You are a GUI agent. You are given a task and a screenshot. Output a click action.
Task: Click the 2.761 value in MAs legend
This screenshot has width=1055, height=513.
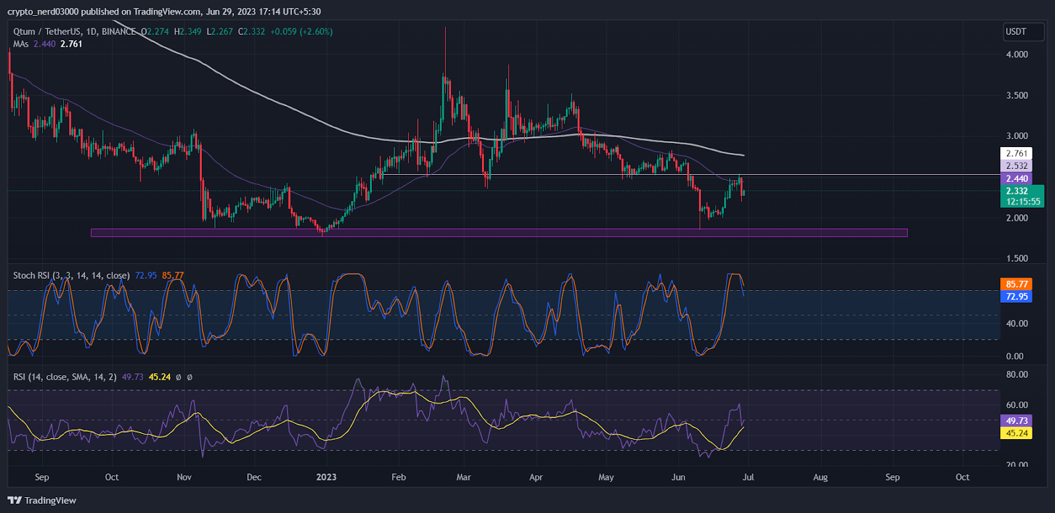point(71,44)
